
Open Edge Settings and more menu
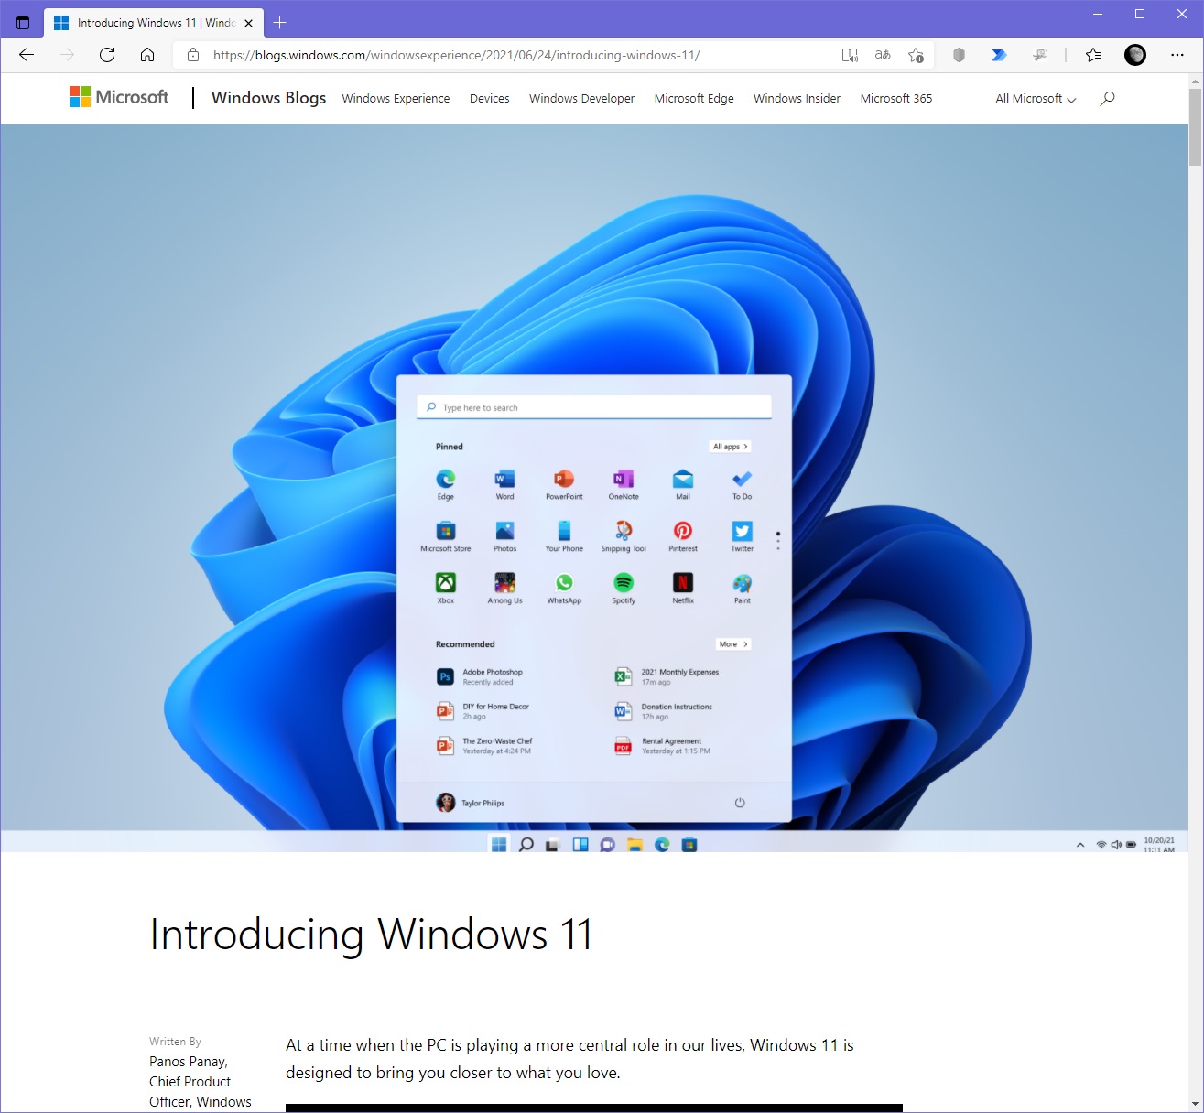(1177, 55)
